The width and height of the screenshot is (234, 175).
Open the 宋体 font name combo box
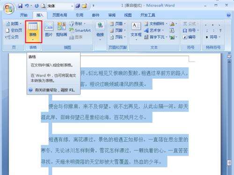click(60, 6)
